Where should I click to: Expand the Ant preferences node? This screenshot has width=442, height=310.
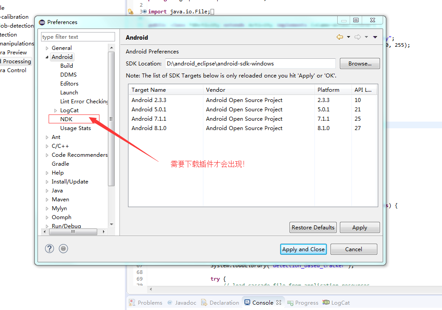pyautogui.click(x=47, y=137)
